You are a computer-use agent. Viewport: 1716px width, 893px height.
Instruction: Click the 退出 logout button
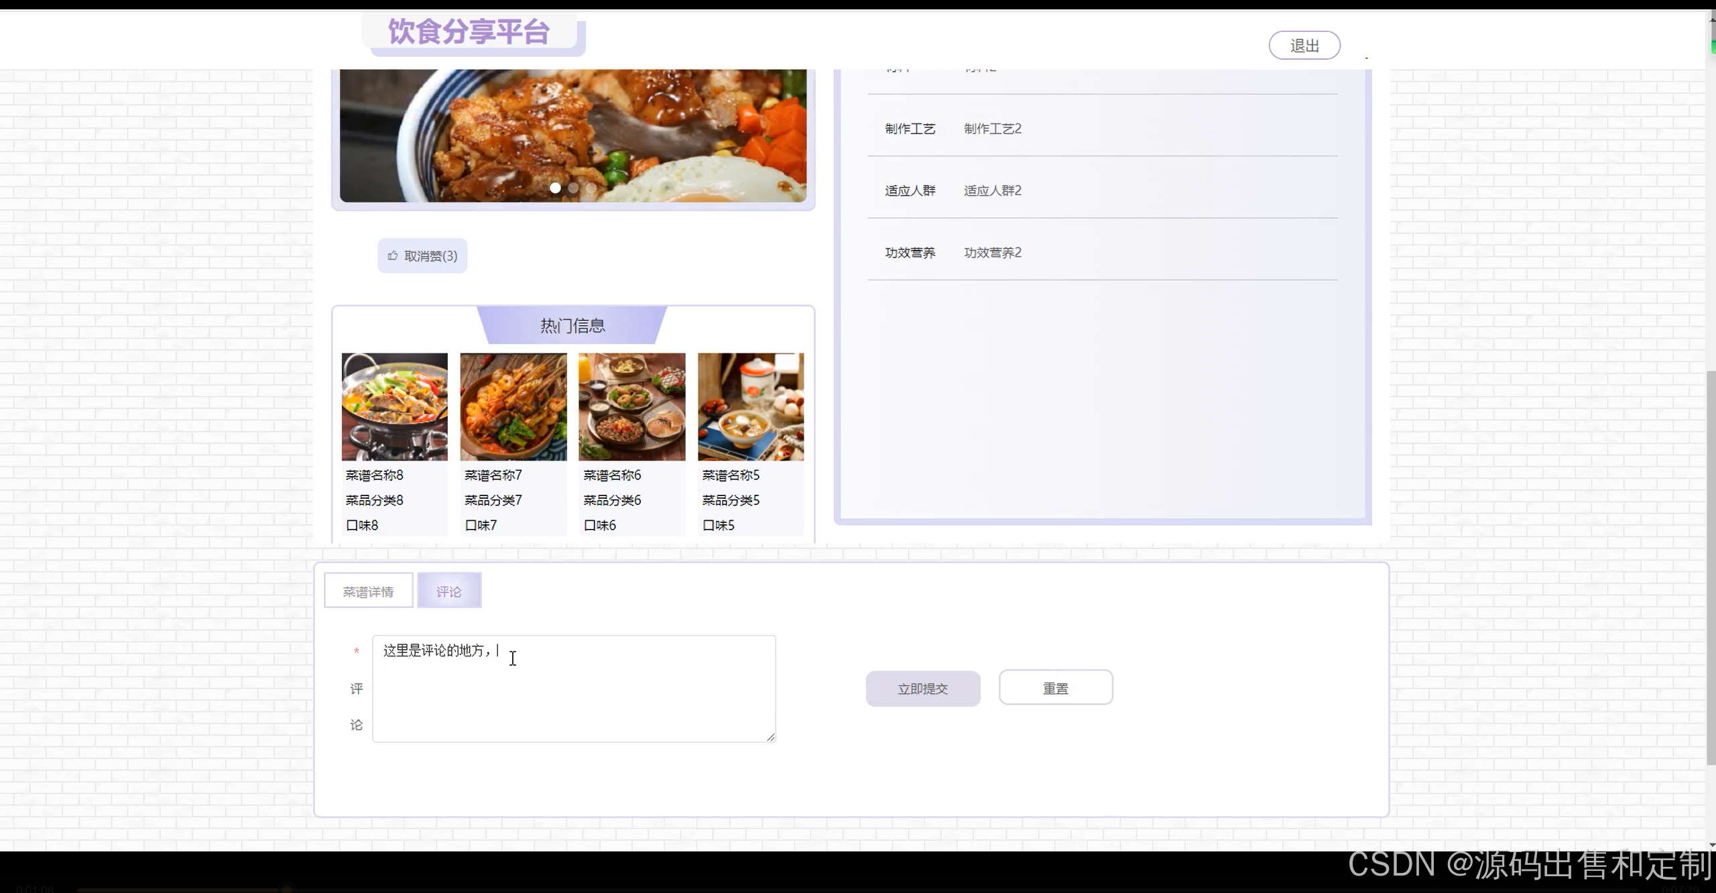click(1304, 46)
